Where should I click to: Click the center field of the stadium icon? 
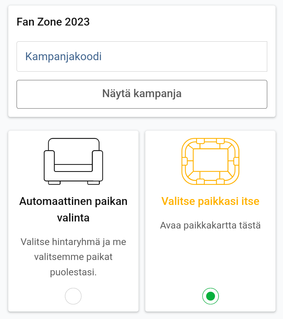pos(210,160)
